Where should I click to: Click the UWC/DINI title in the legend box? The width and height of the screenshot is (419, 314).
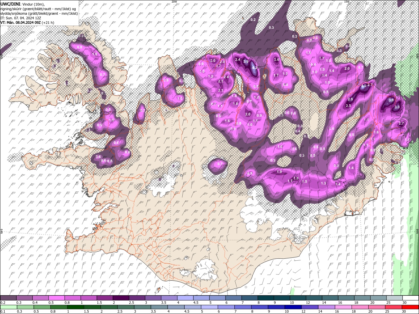pyautogui.click(x=10, y=4)
